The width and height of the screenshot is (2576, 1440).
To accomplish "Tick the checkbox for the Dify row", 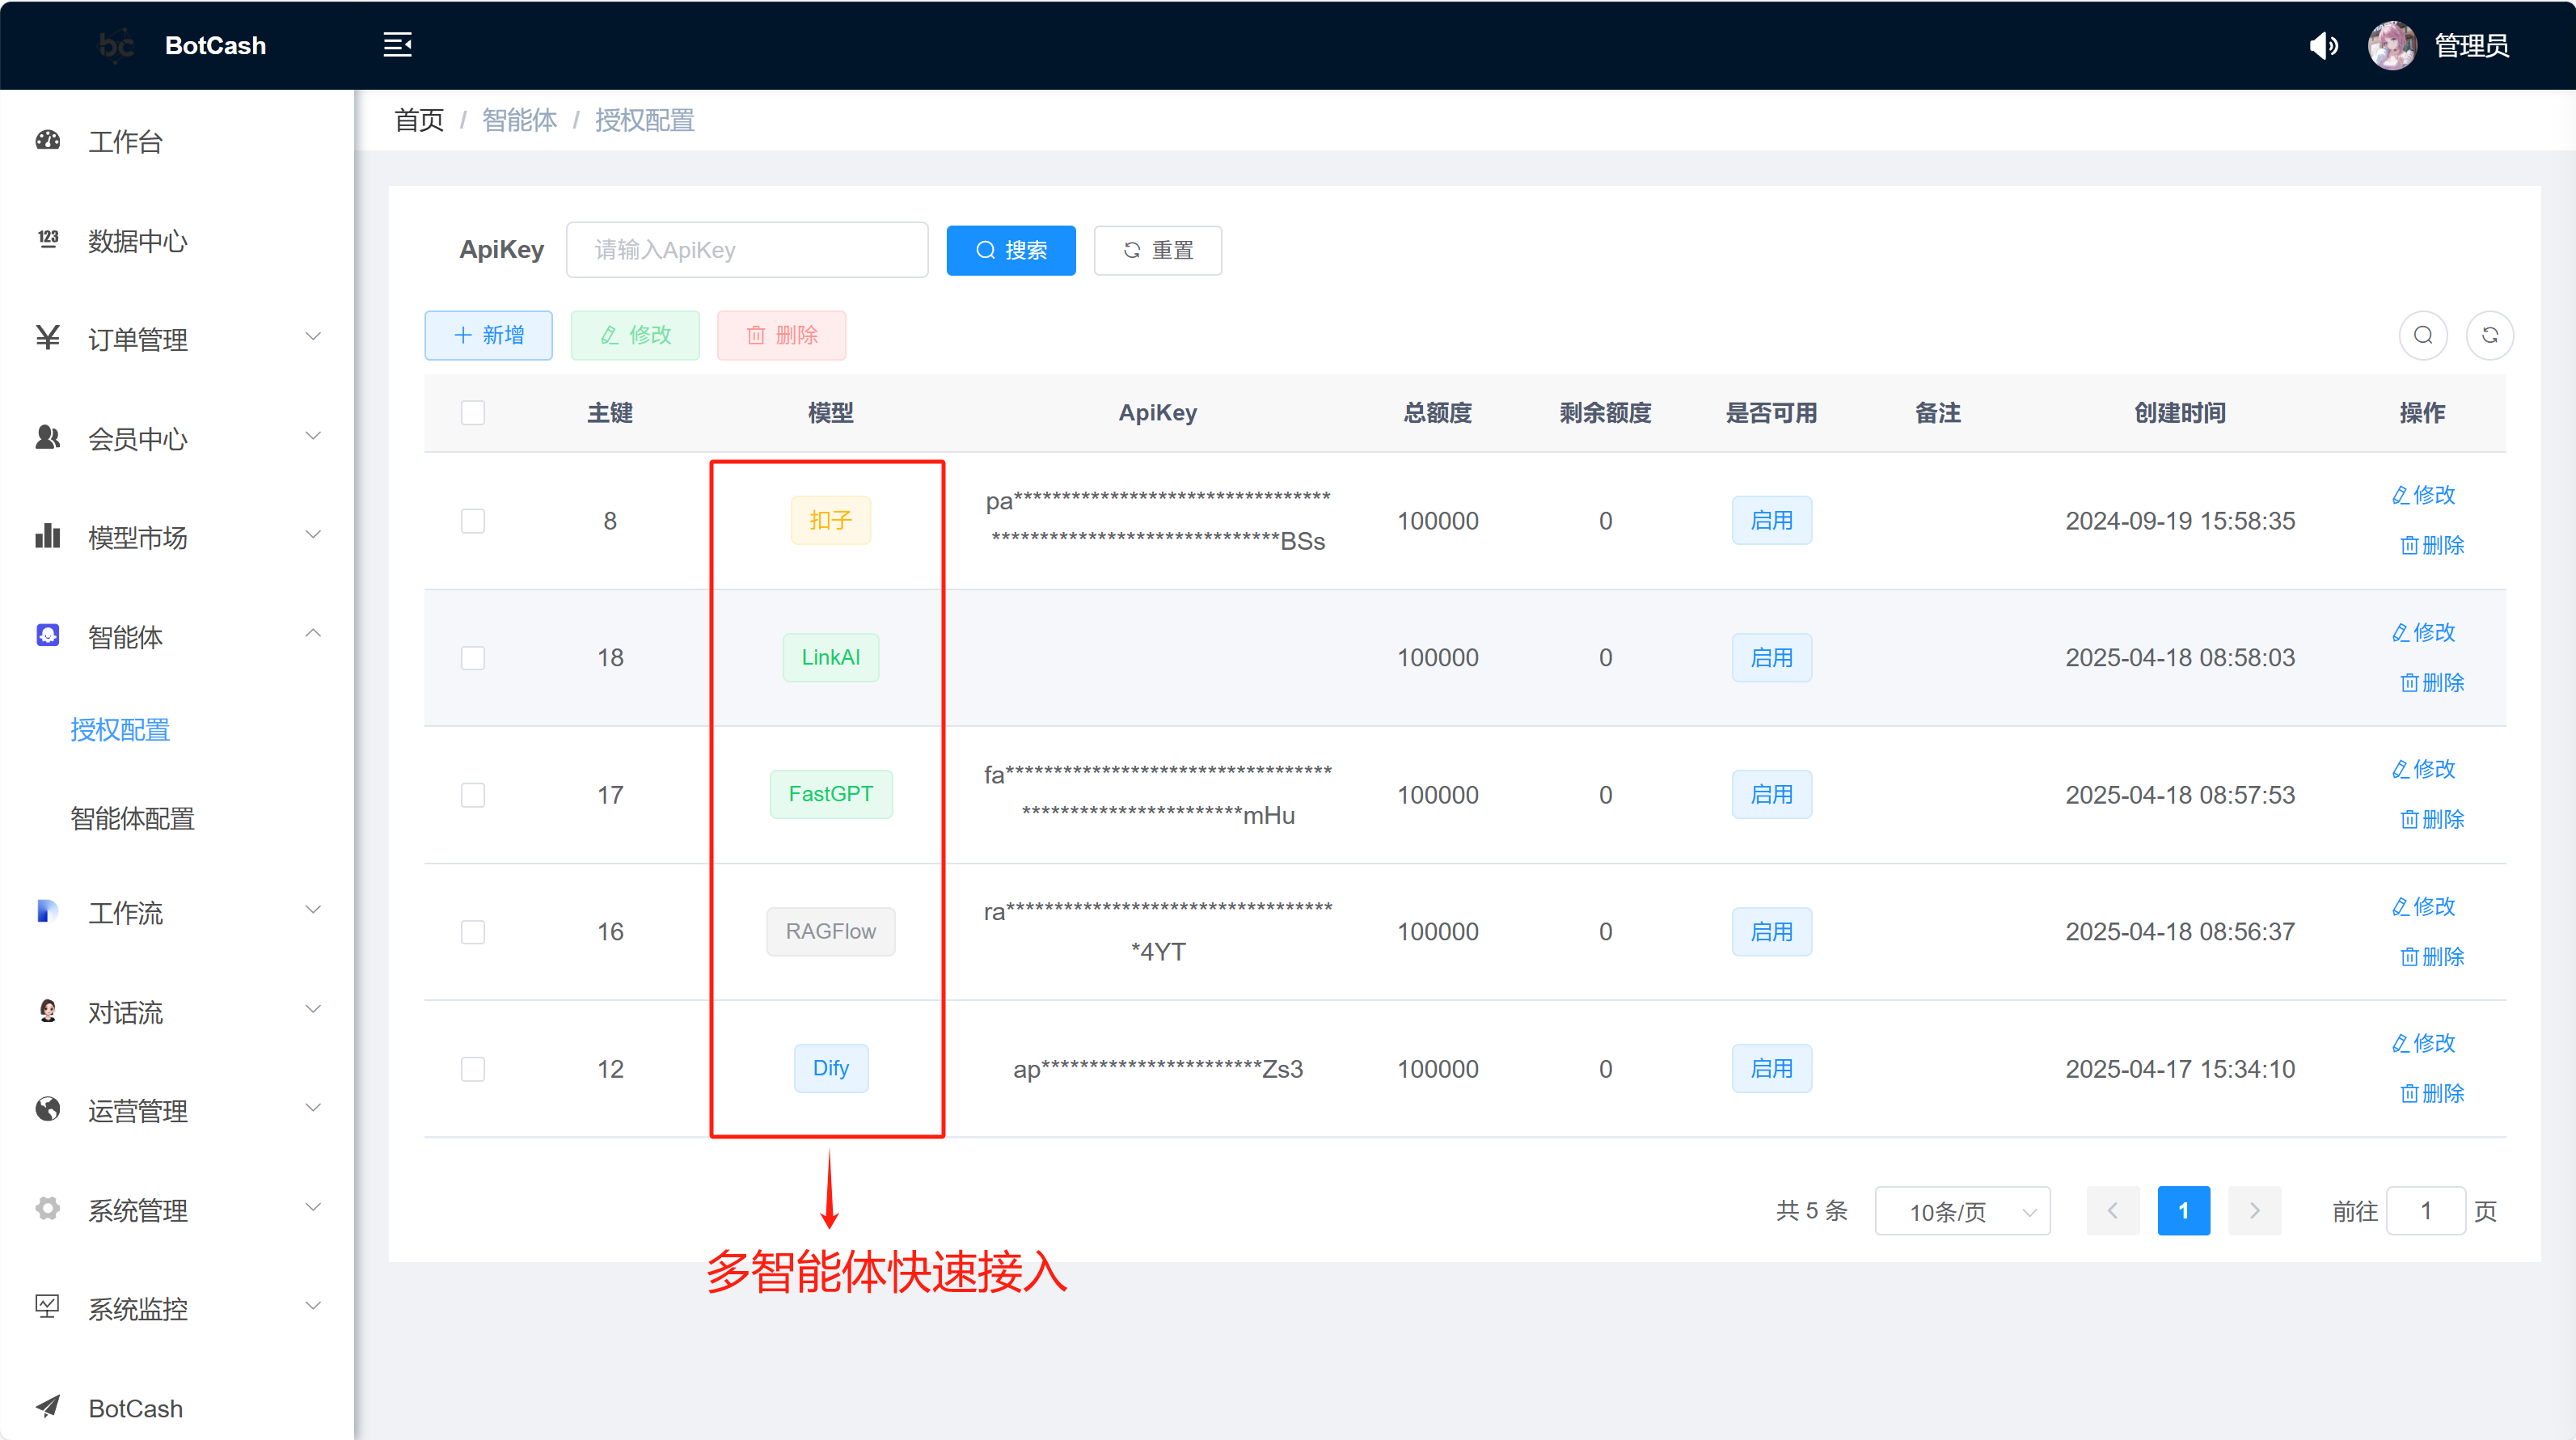I will coord(473,1069).
